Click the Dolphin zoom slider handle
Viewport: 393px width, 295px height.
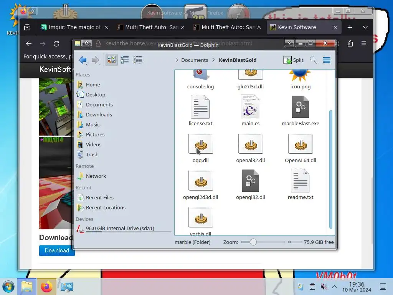click(253, 242)
